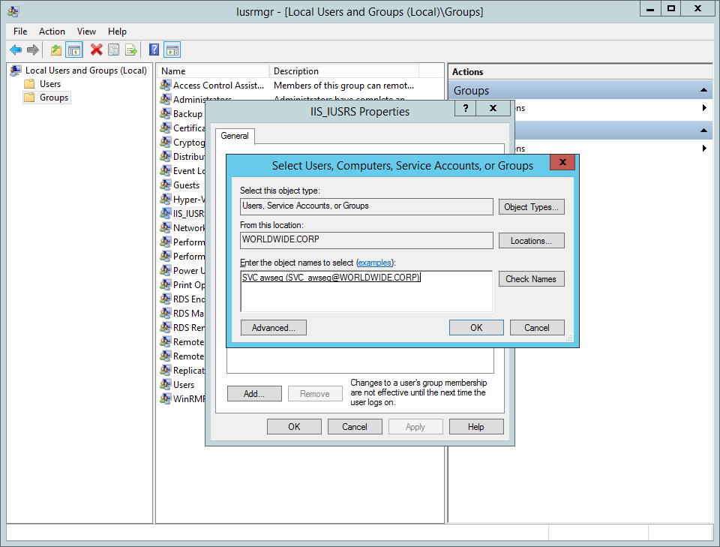Image resolution: width=720 pixels, height=547 pixels.
Task: Click the Check Names button
Action: point(531,279)
